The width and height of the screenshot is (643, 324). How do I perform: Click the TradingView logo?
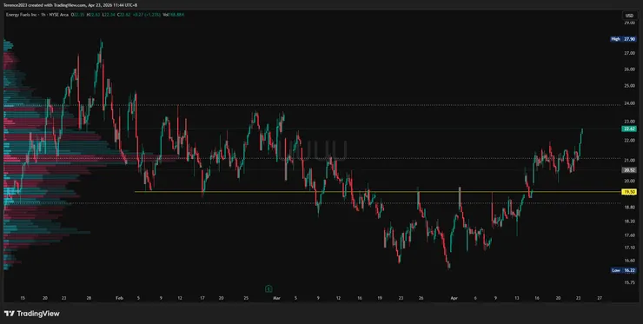(x=32, y=314)
